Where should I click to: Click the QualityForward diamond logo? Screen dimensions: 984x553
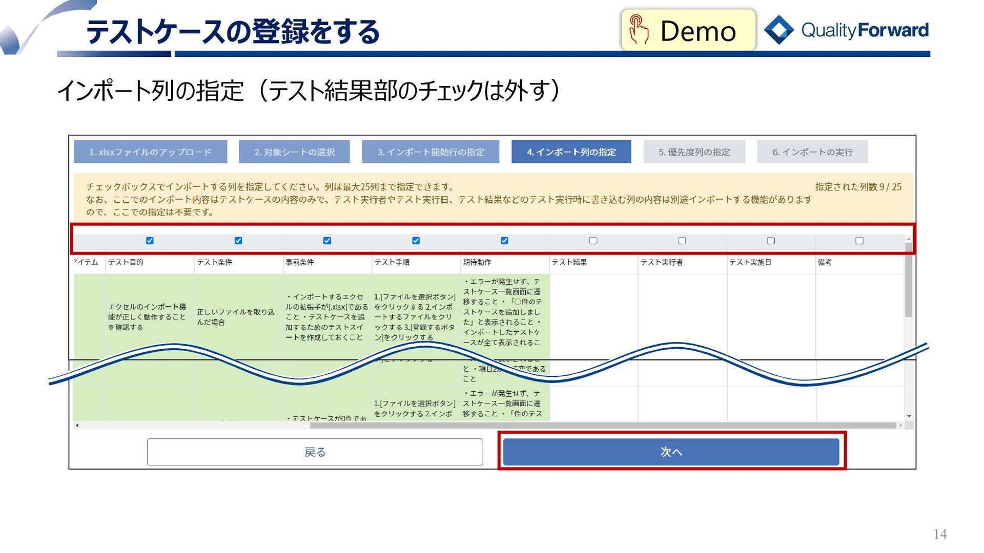click(x=778, y=30)
